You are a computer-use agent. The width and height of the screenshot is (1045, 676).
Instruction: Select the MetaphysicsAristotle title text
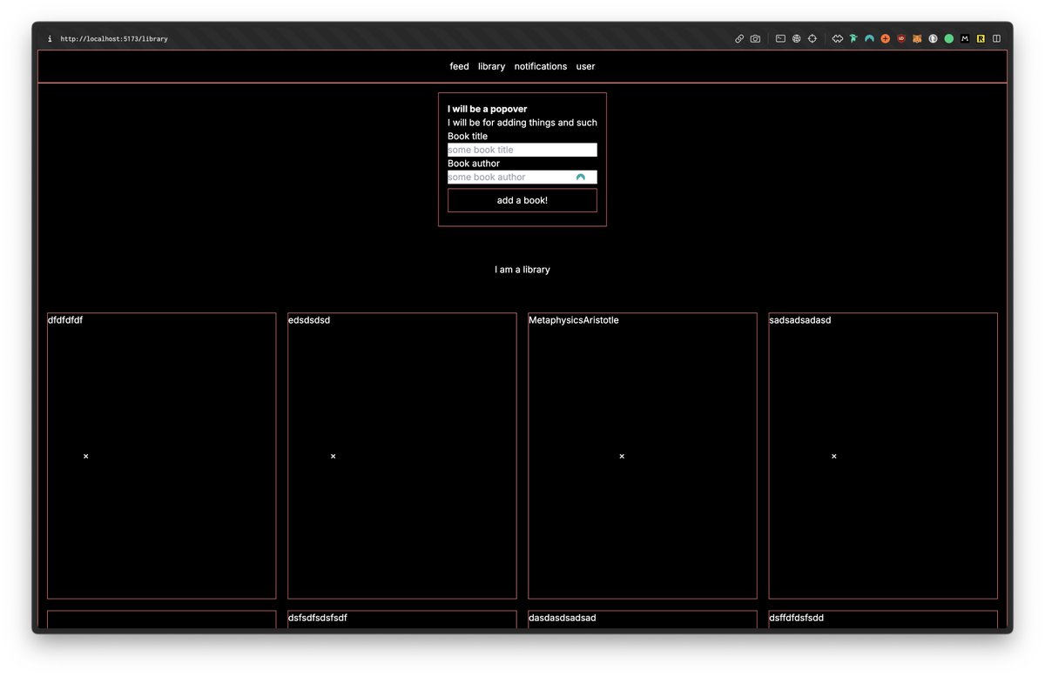click(574, 320)
